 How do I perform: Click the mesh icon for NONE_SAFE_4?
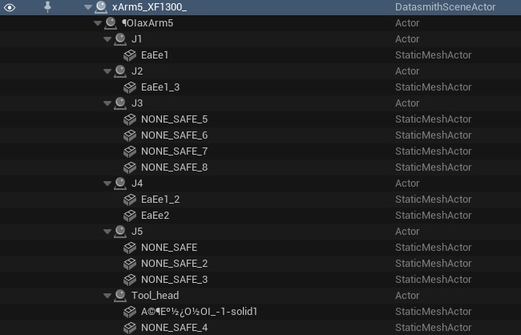pos(130,327)
